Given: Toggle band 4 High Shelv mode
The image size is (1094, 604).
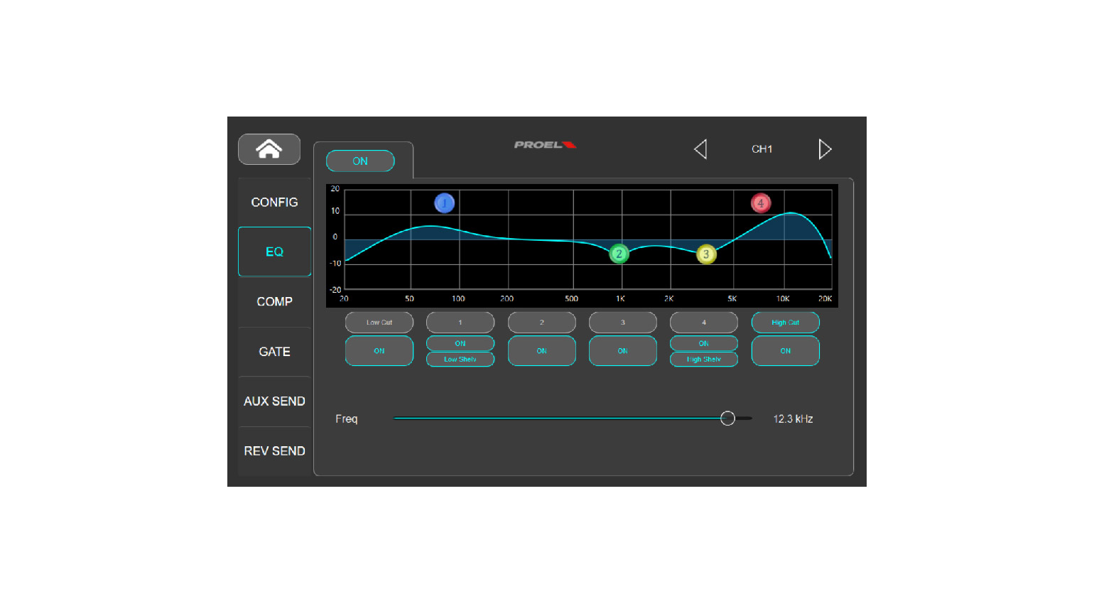Looking at the screenshot, I should coord(704,360).
